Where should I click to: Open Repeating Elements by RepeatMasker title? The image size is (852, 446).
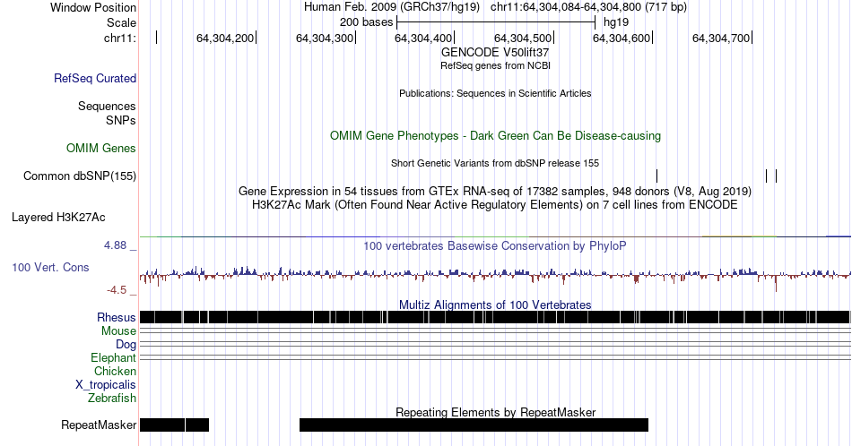pos(495,412)
